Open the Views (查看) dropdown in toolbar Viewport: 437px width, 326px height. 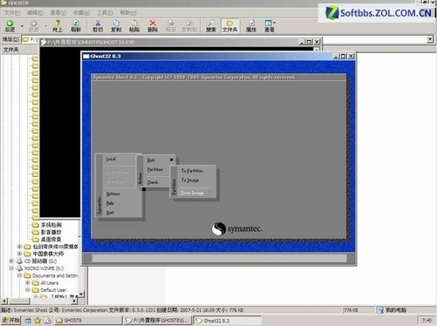[270, 26]
